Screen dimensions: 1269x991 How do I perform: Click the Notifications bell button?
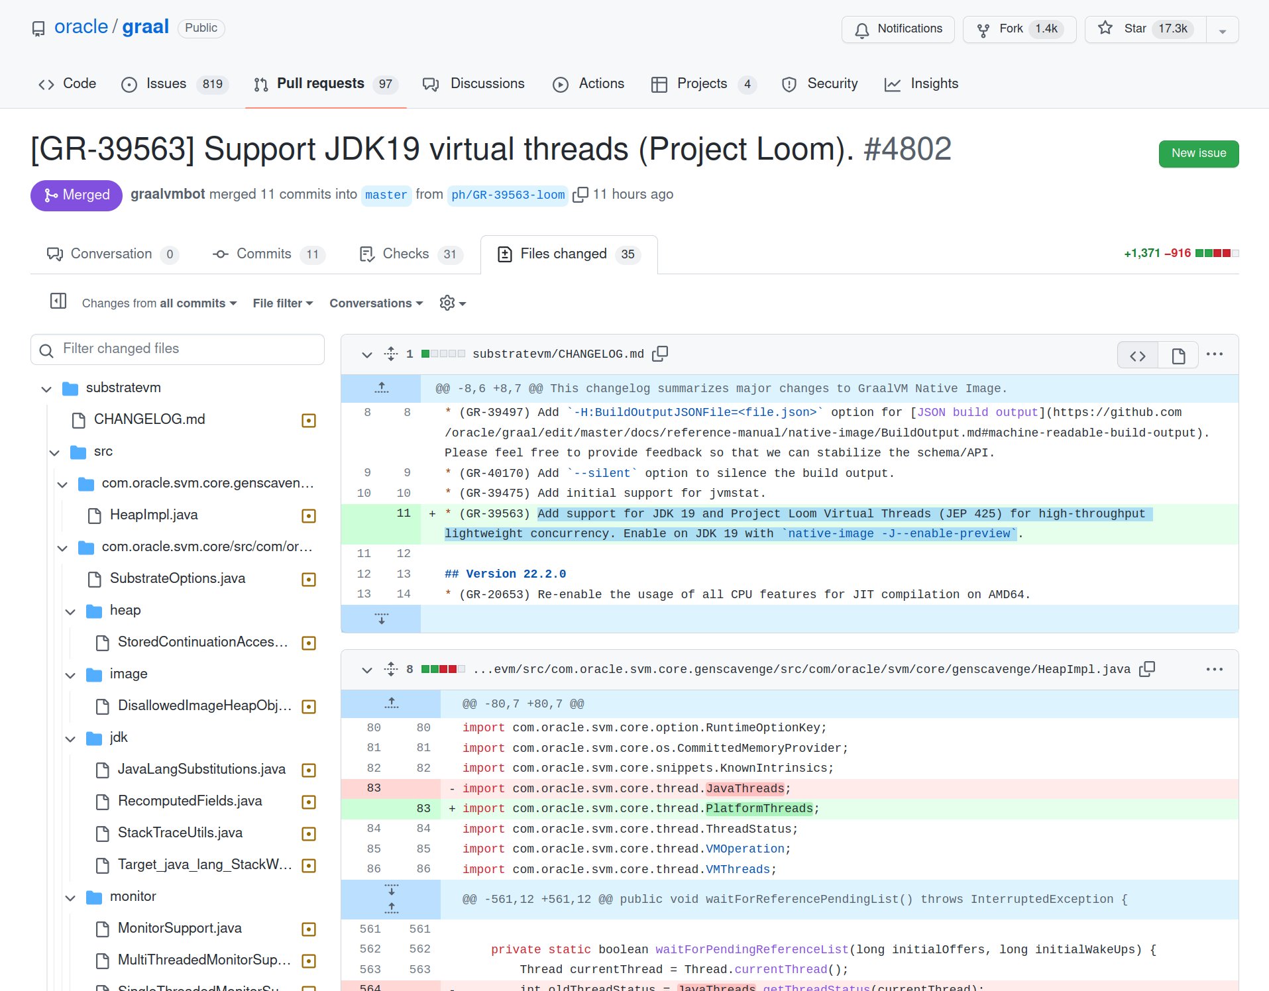pyautogui.click(x=898, y=29)
